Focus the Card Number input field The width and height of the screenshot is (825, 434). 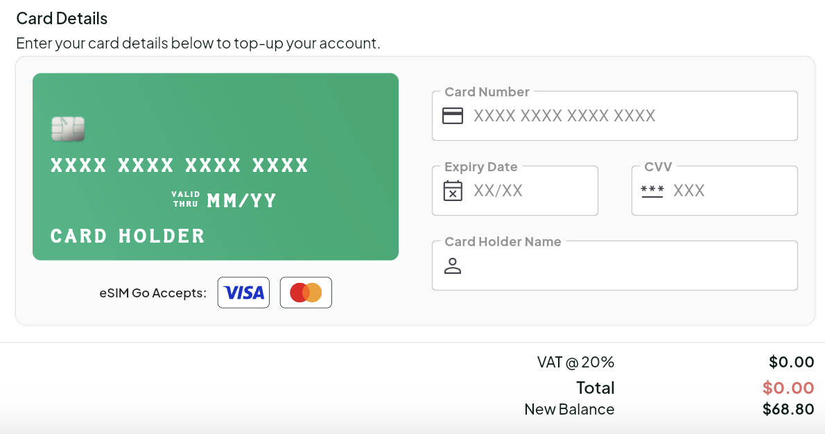(614, 116)
